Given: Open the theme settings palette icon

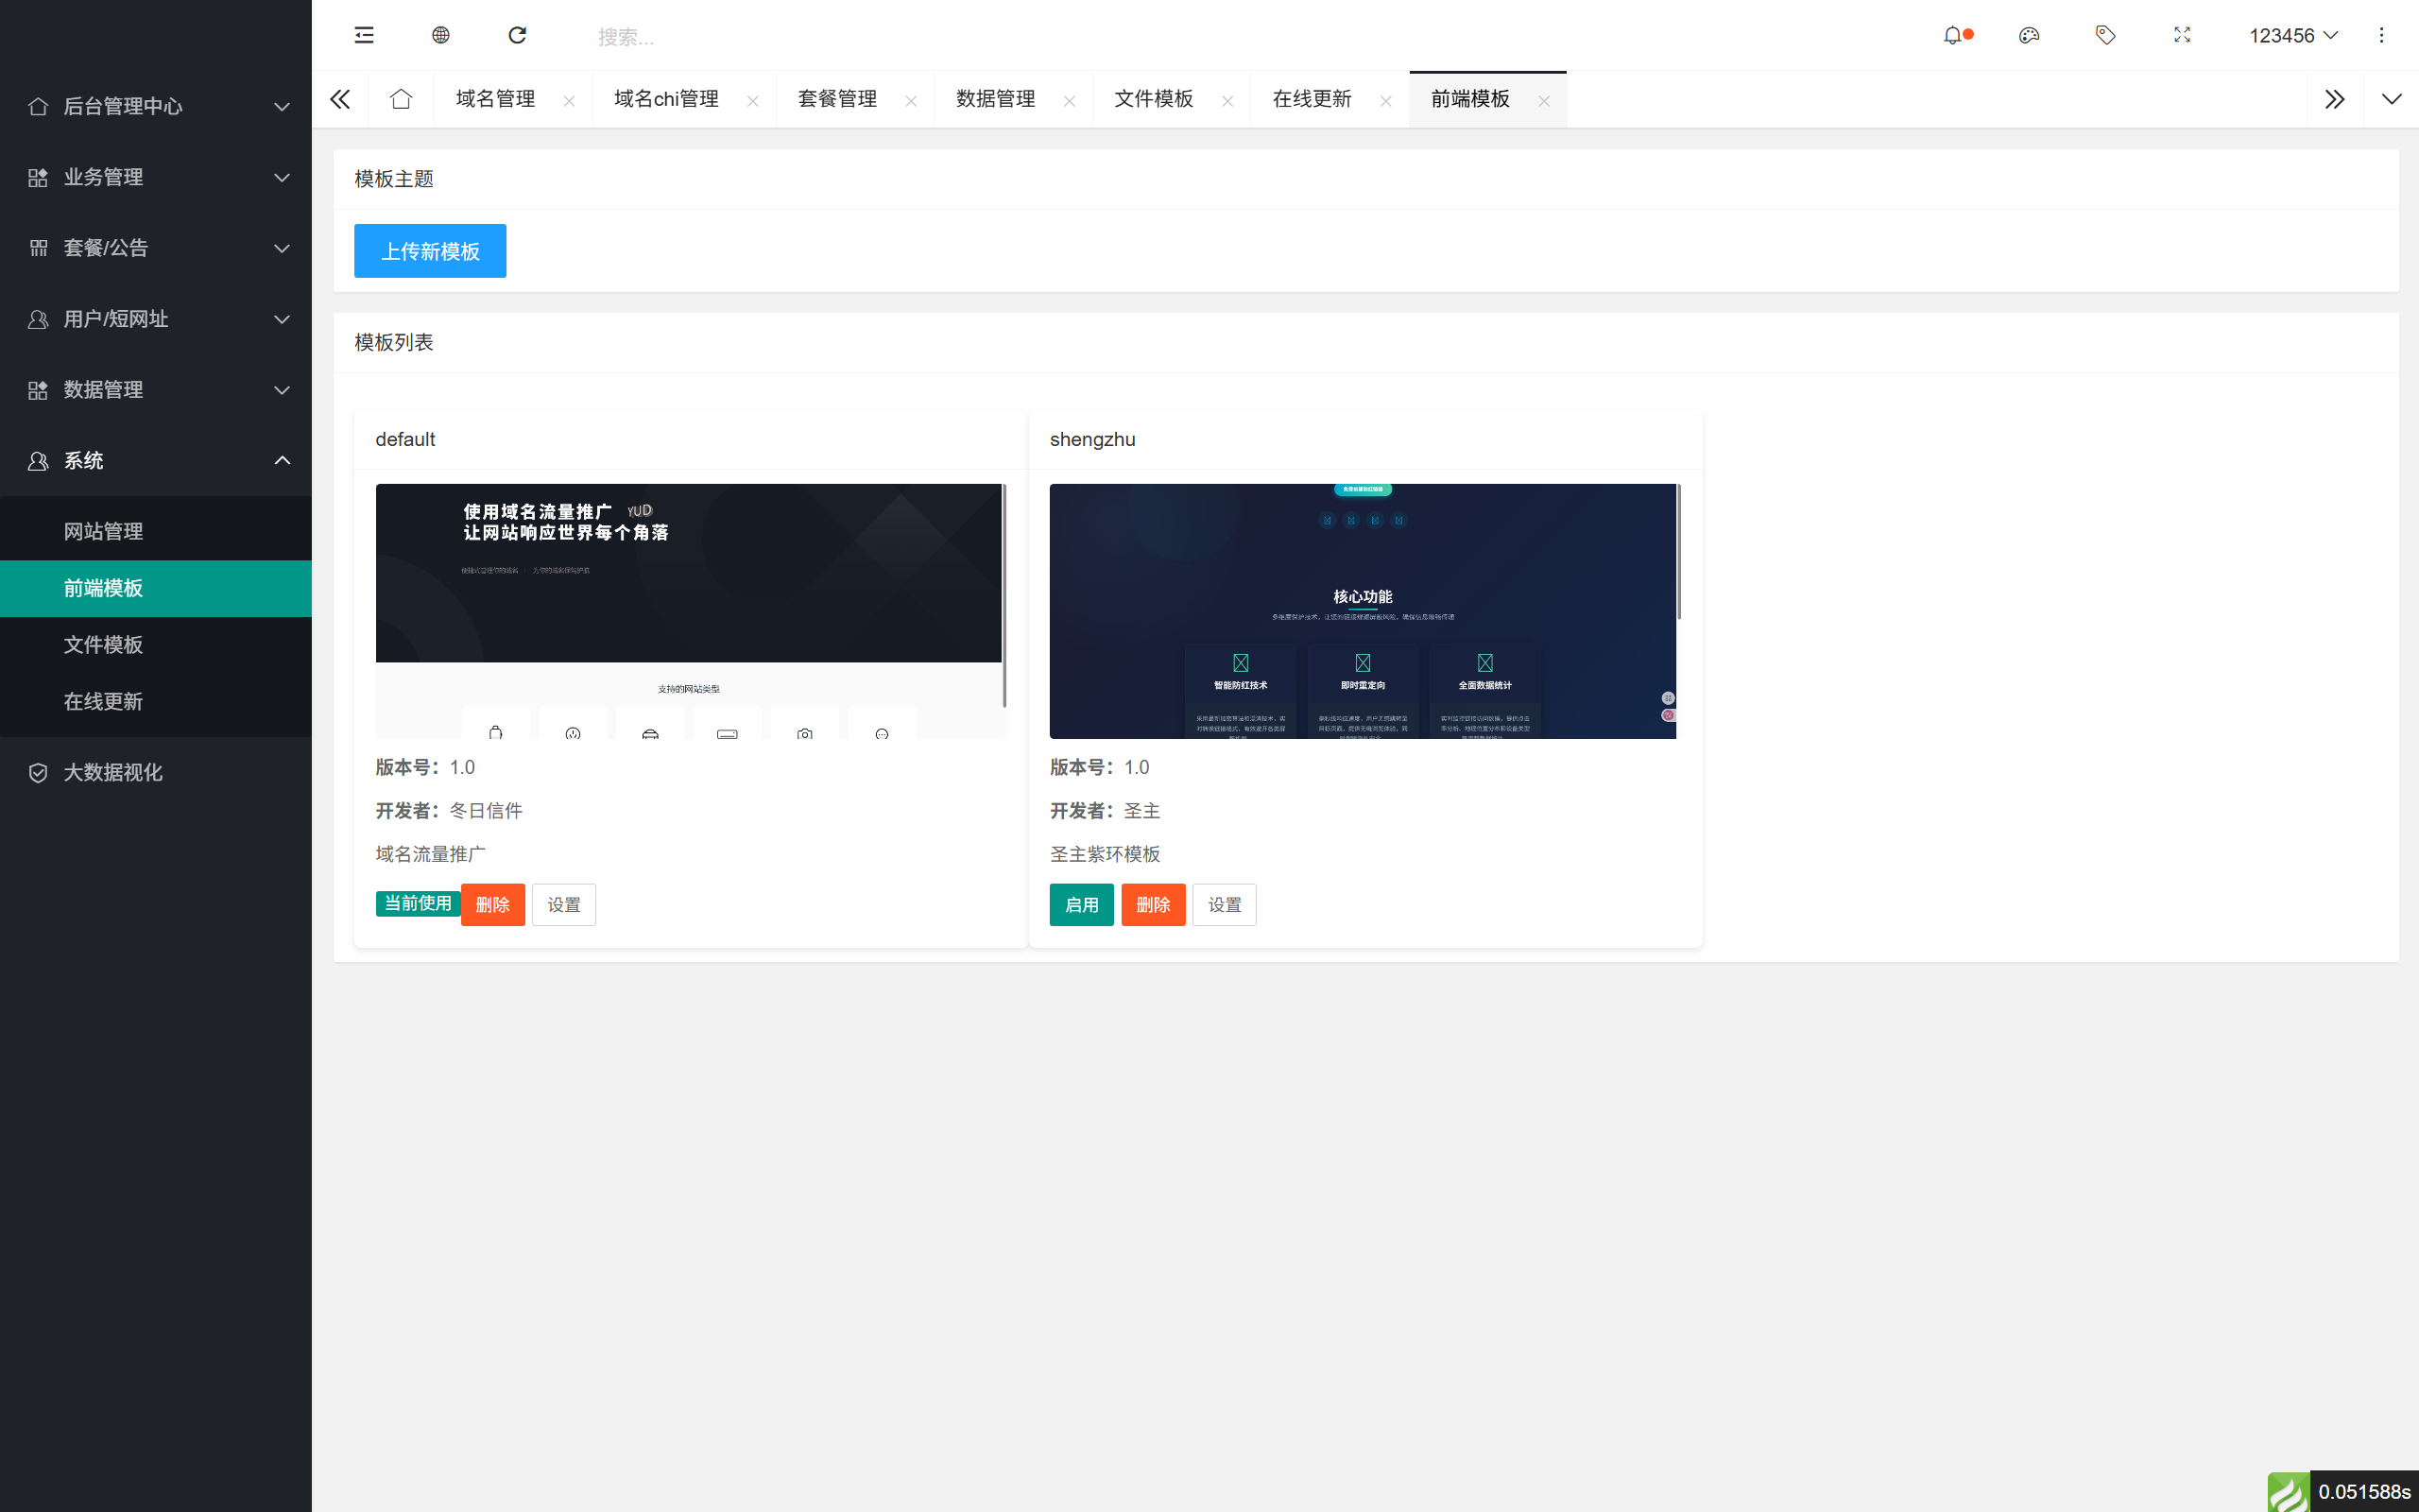Looking at the screenshot, I should [2029, 35].
